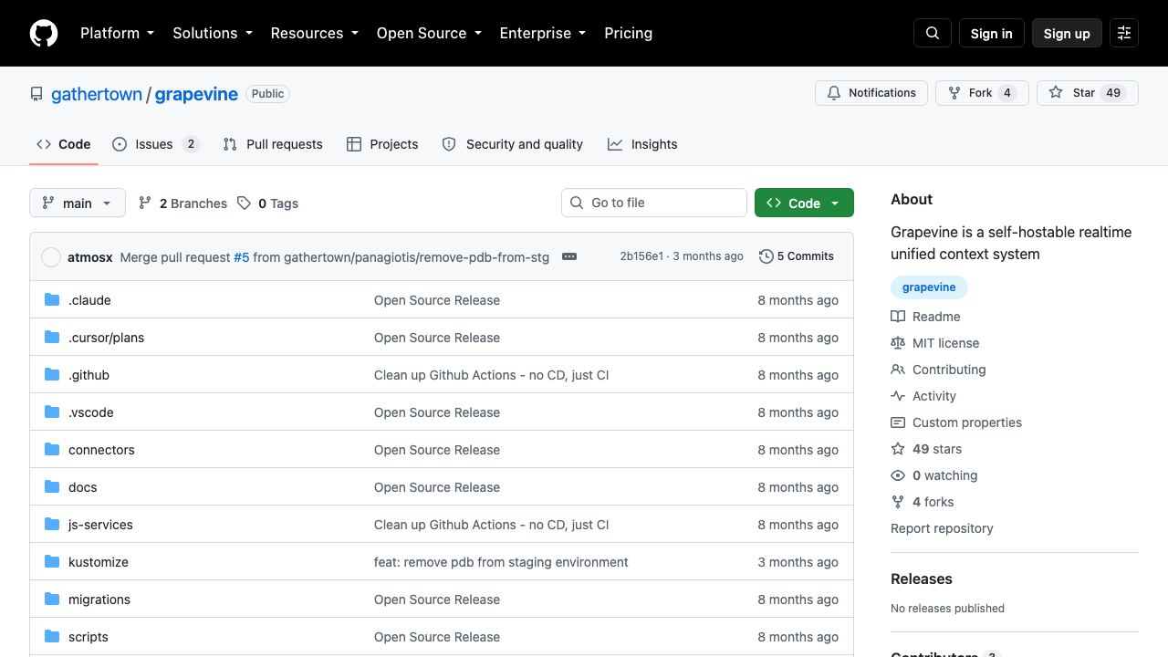Image resolution: width=1168 pixels, height=657 pixels.
Task: Open the scripts folder
Action: coord(89,637)
